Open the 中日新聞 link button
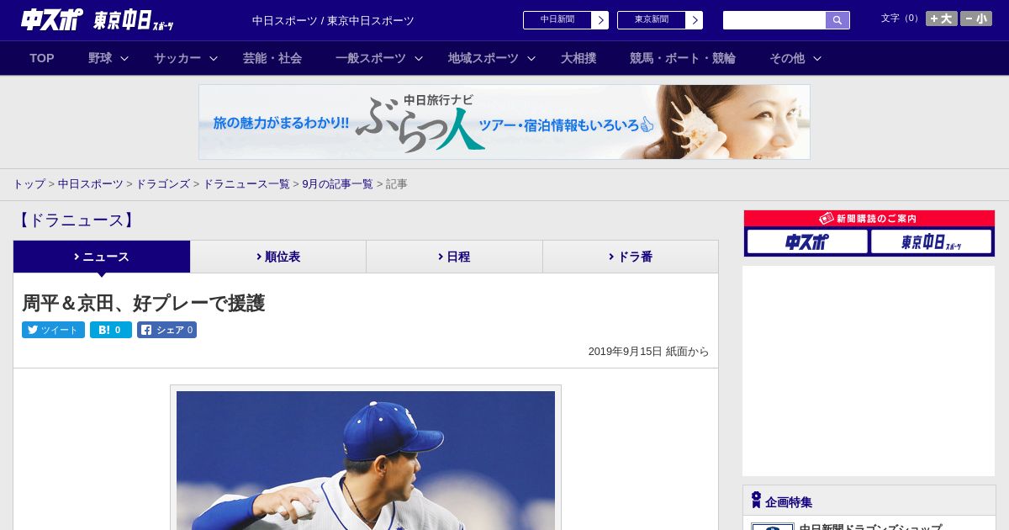The width and height of the screenshot is (1009, 530). pos(557,20)
